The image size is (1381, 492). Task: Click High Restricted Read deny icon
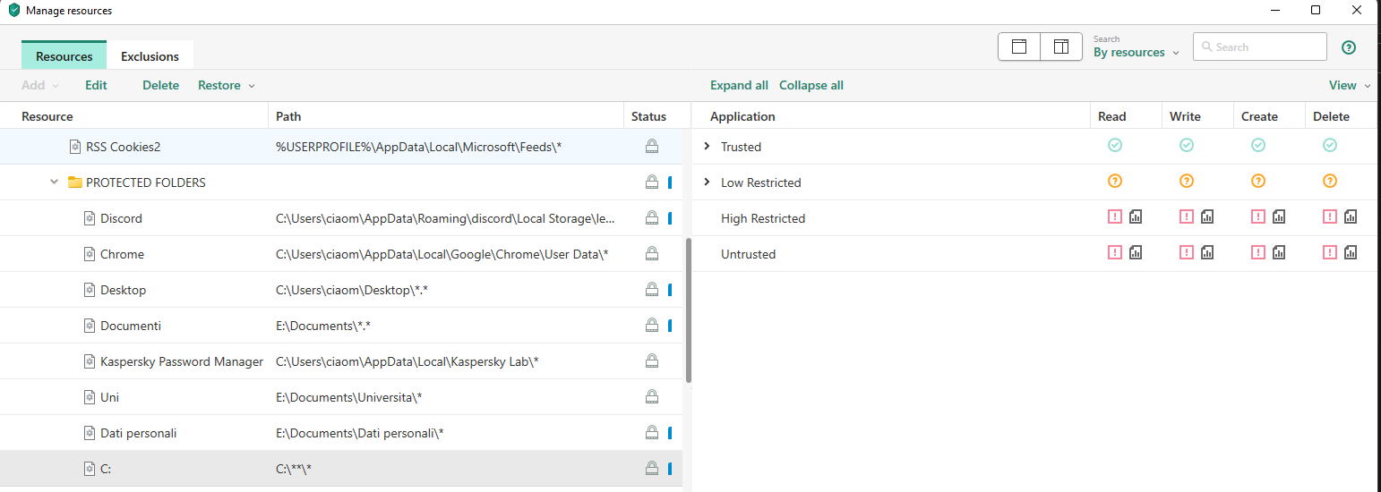1115,216
